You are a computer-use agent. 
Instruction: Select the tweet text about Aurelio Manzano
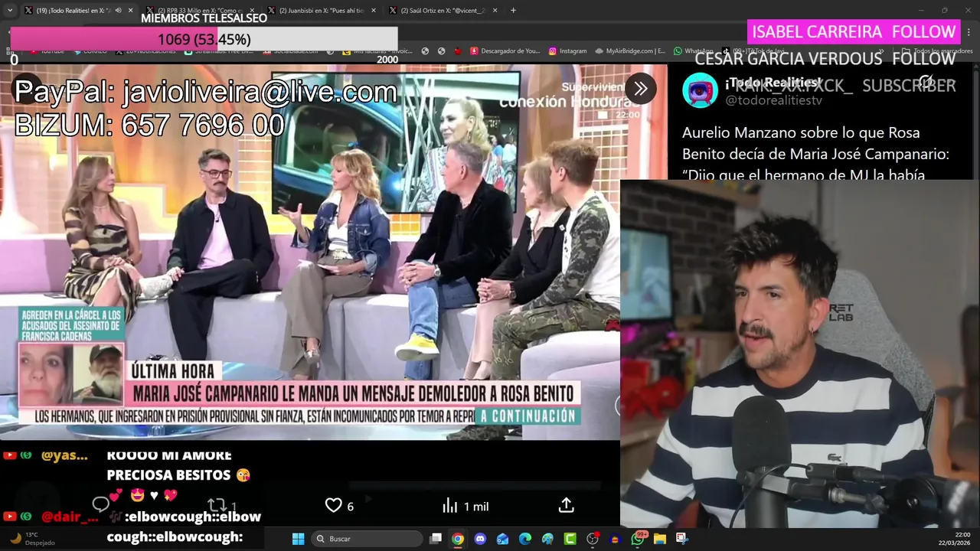click(x=815, y=154)
